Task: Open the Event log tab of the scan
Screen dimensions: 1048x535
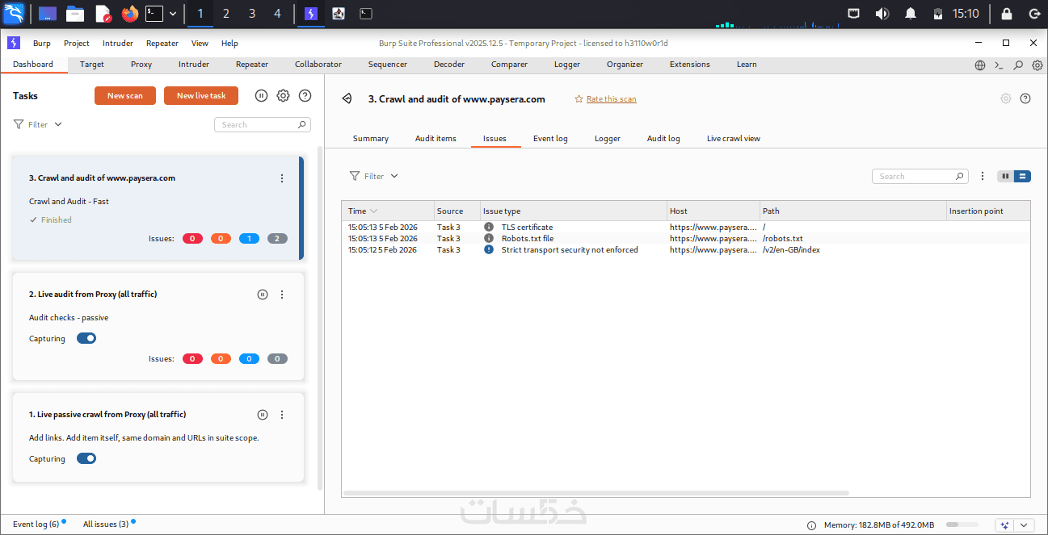Action: [550, 139]
